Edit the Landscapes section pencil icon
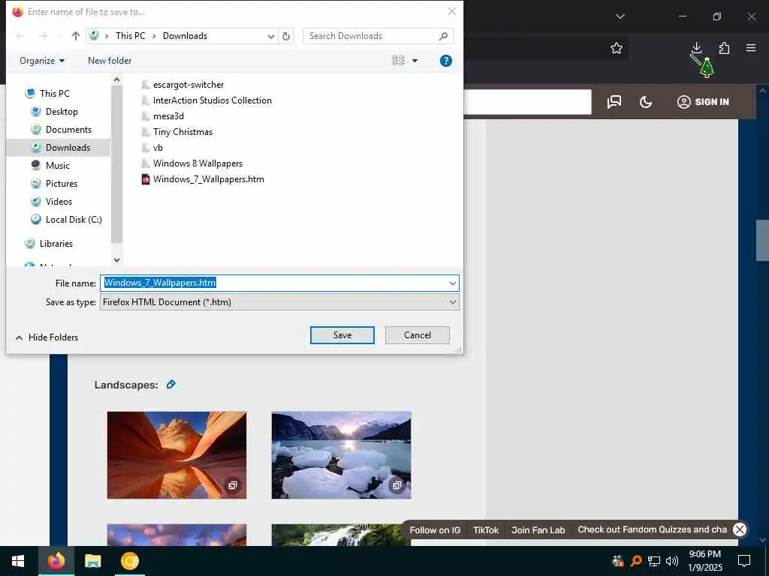The height and width of the screenshot is (576, 769). click(x=170, y=385)
